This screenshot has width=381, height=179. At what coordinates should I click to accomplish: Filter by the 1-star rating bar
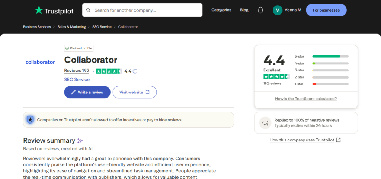click(330, 84)
